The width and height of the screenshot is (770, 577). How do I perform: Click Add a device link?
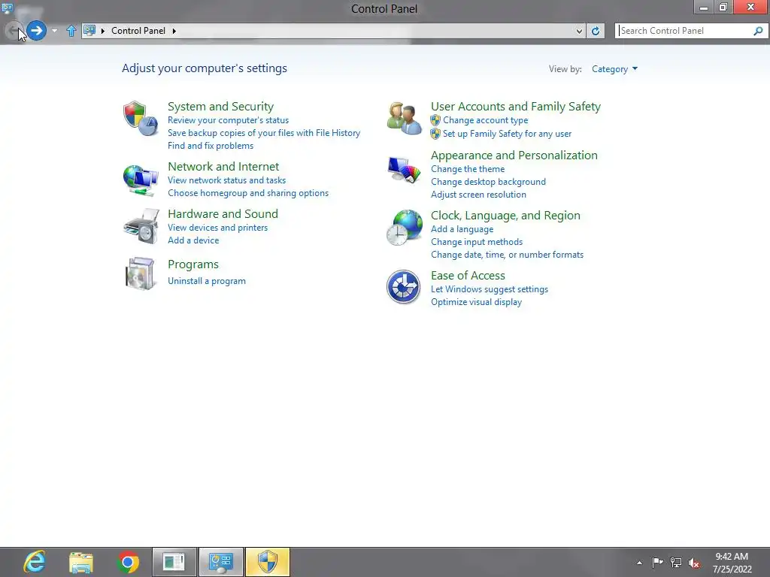tap(193, 240)
